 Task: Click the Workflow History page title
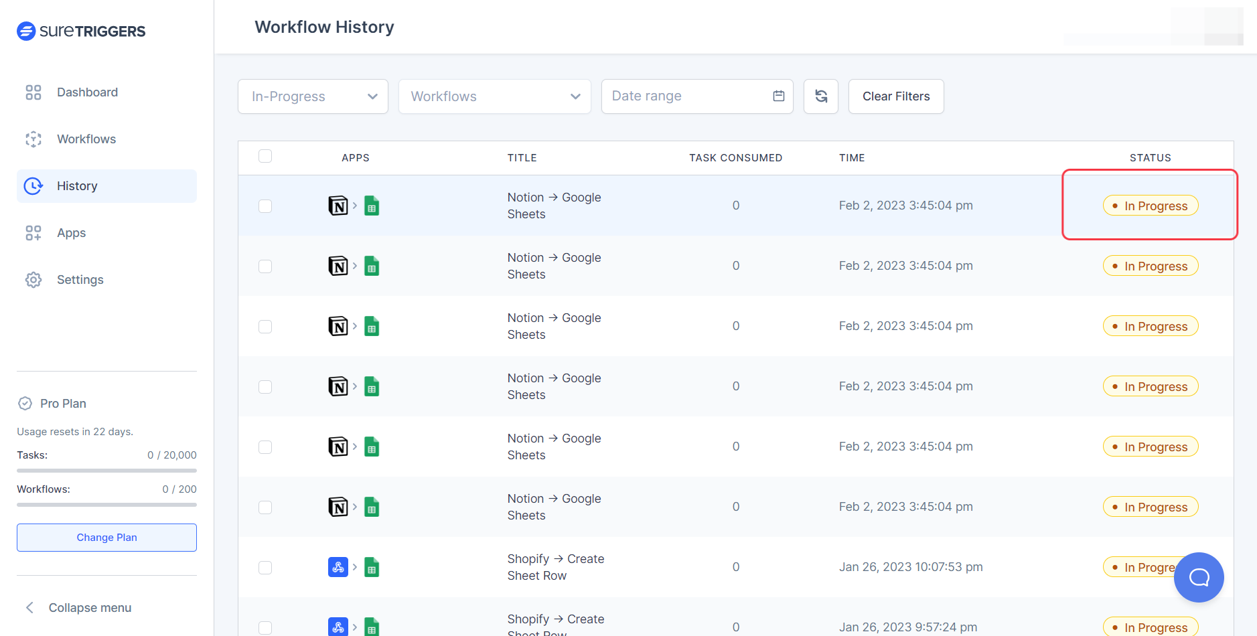click(324, 27)
